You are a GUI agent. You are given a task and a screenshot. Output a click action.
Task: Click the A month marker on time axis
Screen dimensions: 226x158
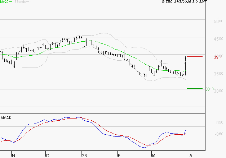(x=191, y=156)
